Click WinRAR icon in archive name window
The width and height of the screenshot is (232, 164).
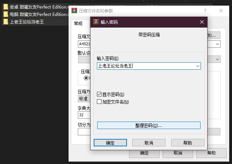pos(74,11)
